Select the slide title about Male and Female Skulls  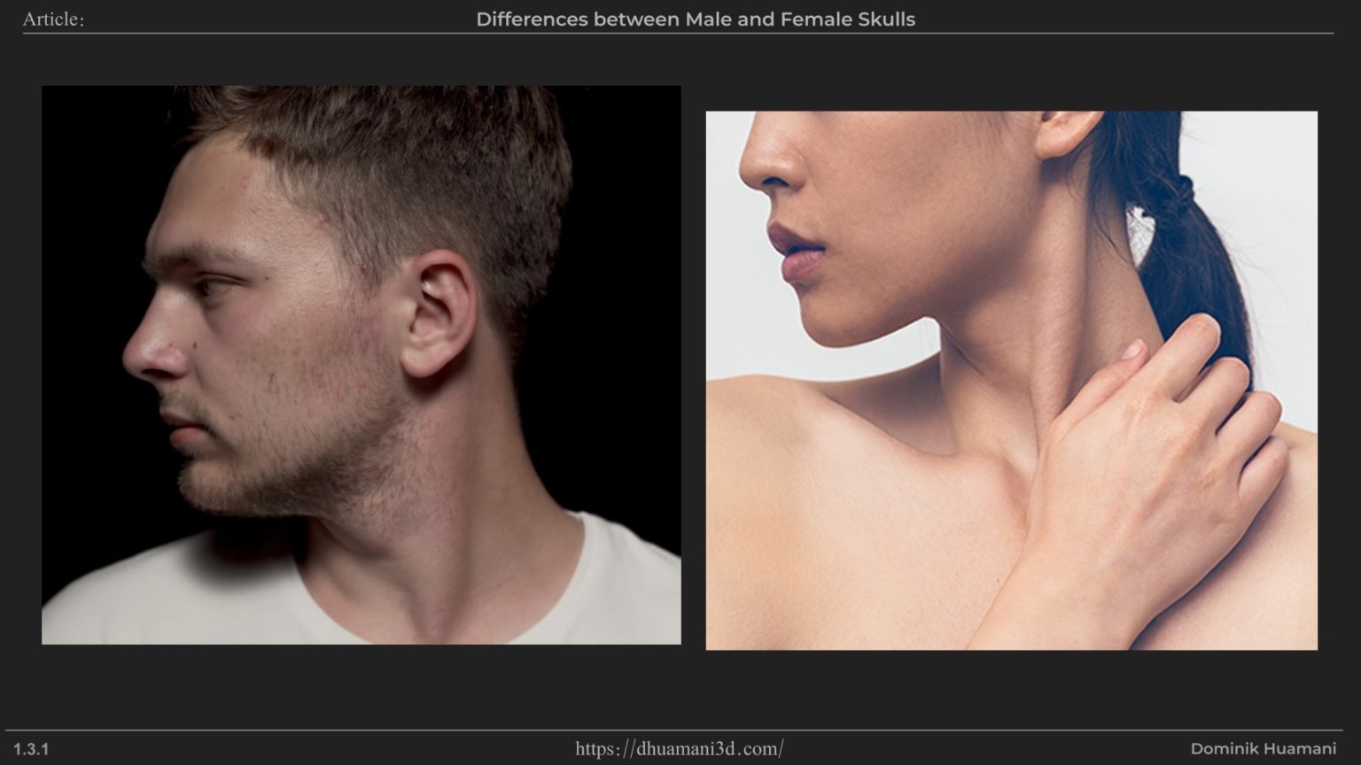point(695,19)
